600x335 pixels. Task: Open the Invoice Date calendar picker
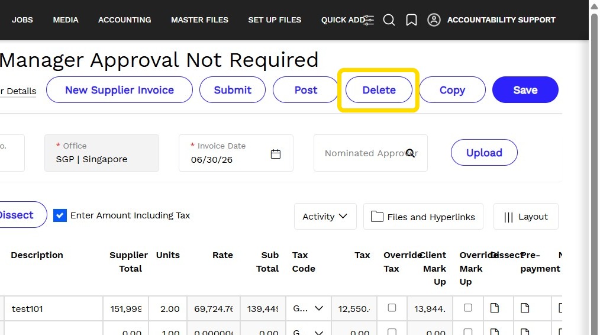[x=276, y=154]
